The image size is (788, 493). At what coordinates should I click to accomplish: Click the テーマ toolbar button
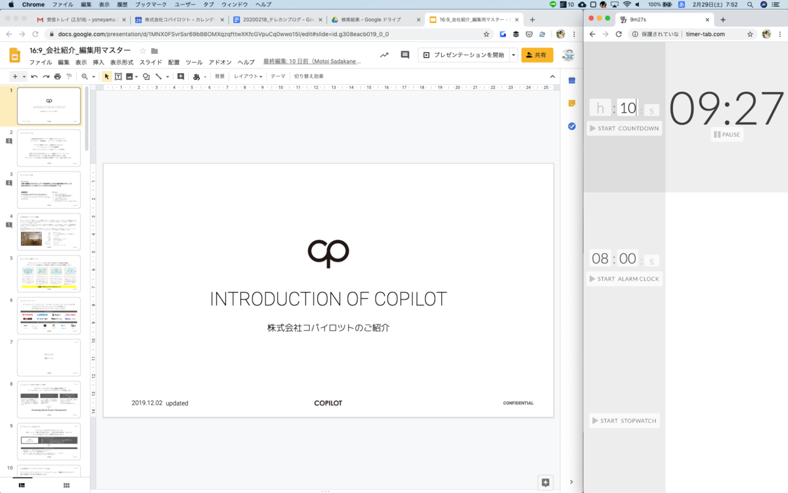[278, 76]
